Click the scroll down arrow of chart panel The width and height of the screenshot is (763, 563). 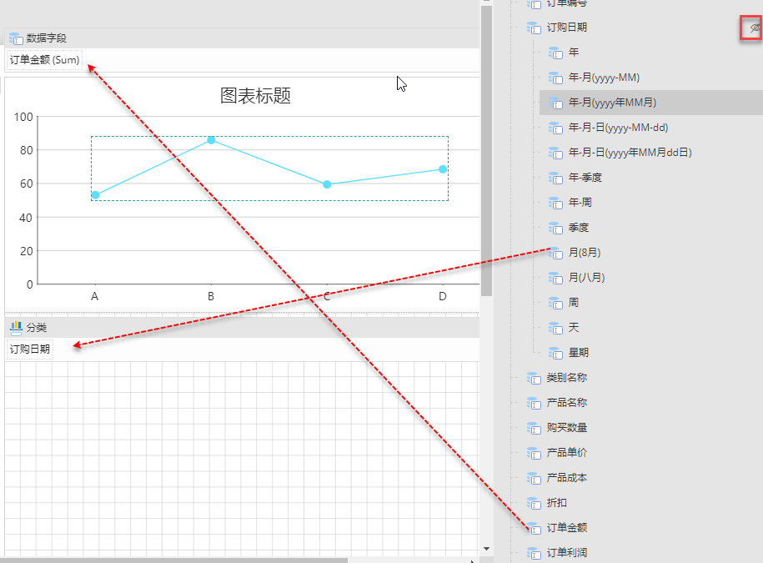(x=486, y=548)
